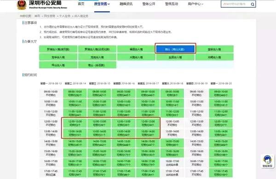The width and height of the screenshot is (276, 179).
Task: Book Wednesday 08-15 slot 12:00-13:00
Action: pyautogui.click(x=99, y=123)
